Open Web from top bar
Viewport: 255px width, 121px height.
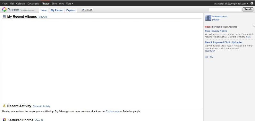click(x=61, y=4)
